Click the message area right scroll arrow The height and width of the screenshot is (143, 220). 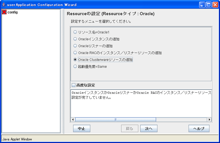(x=209, y=120)
